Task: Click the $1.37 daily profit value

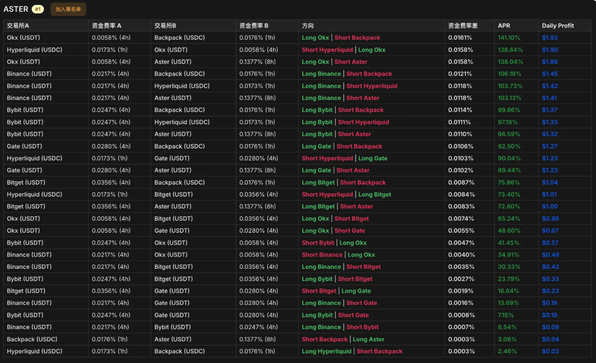Action: click(x=549, y=110)
